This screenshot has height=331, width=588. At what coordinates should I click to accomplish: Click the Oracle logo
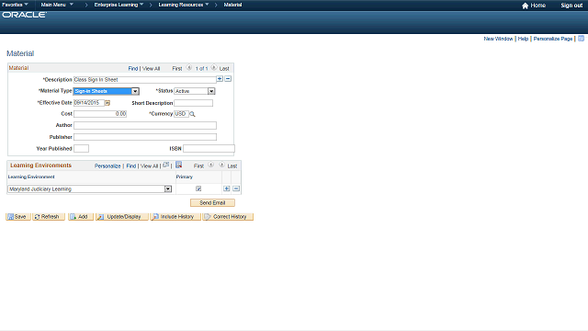point(25,15)
